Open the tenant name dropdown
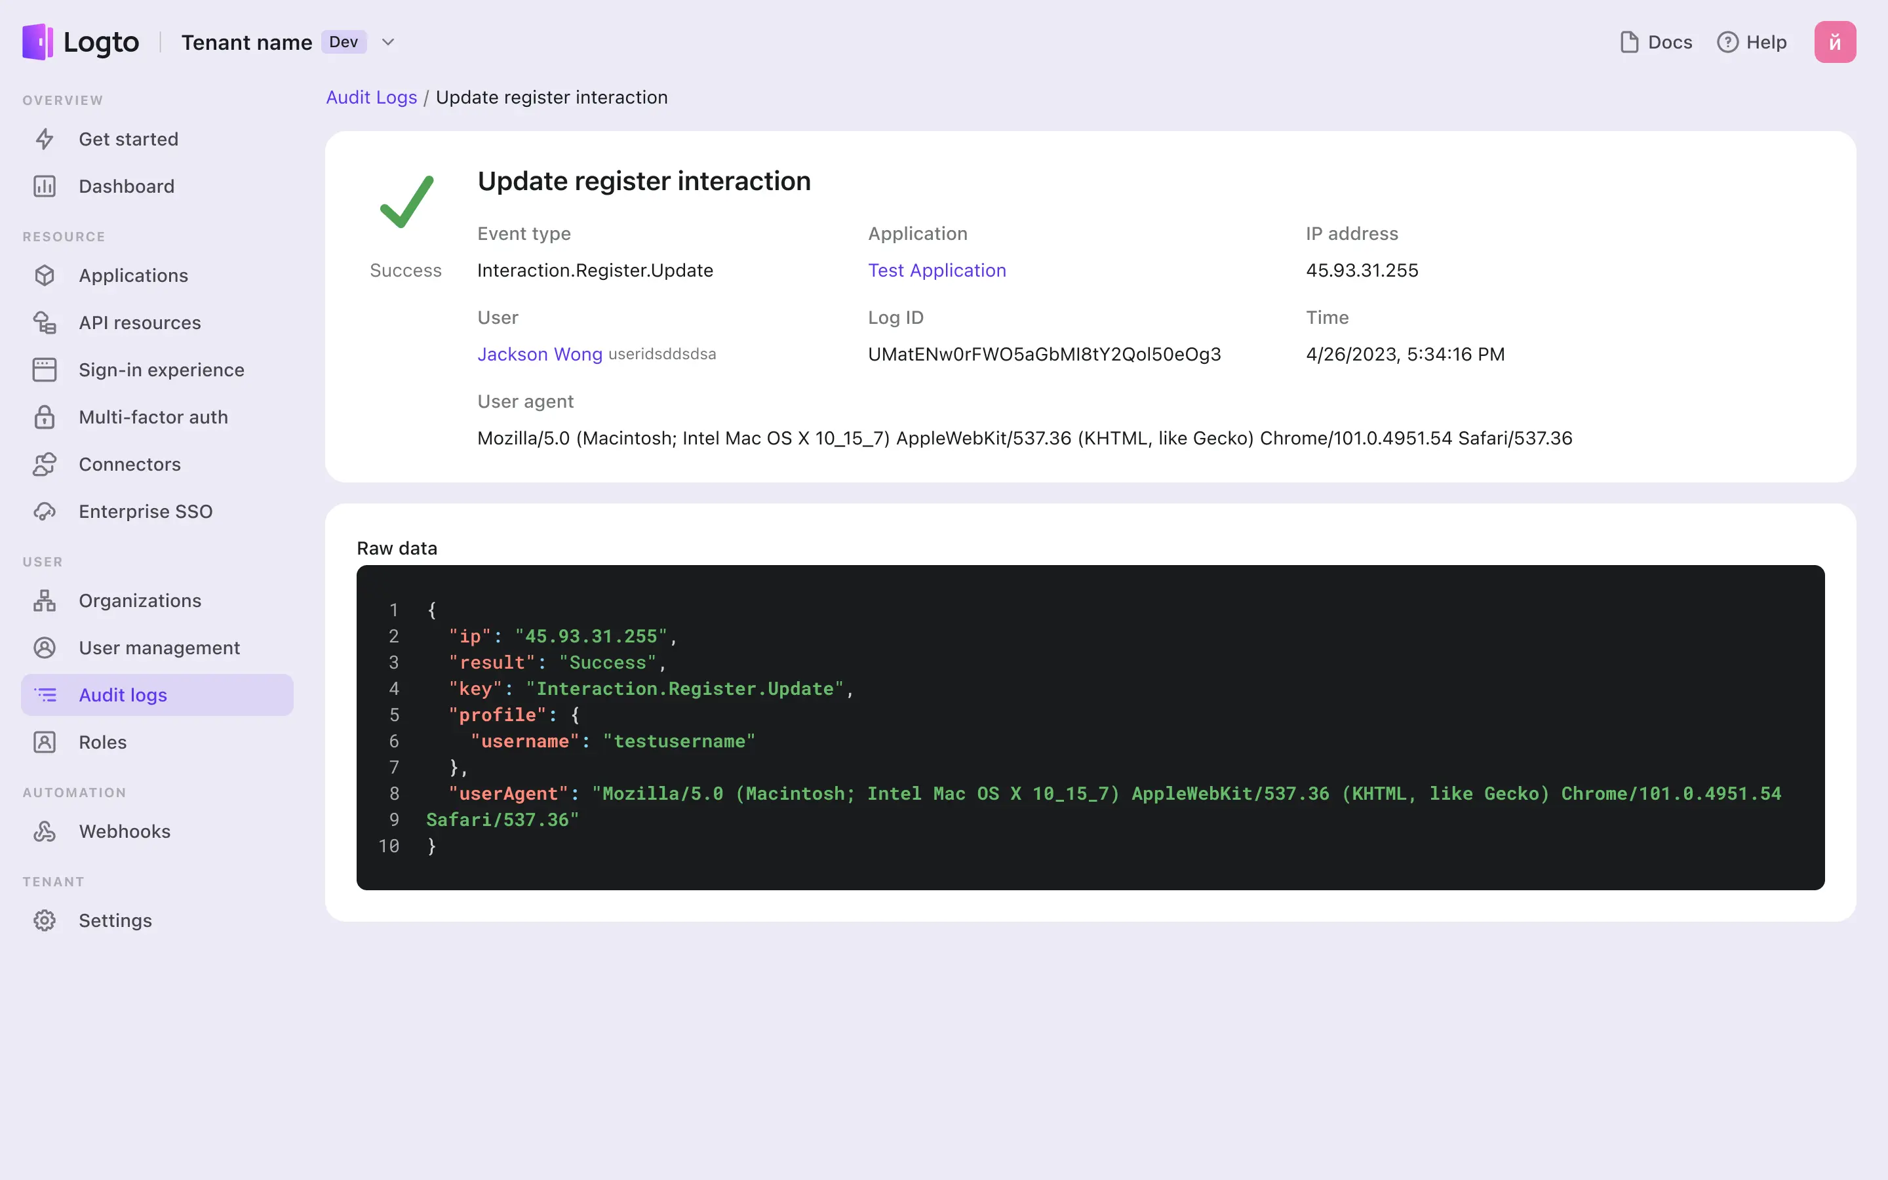 (x=387, y=41)
